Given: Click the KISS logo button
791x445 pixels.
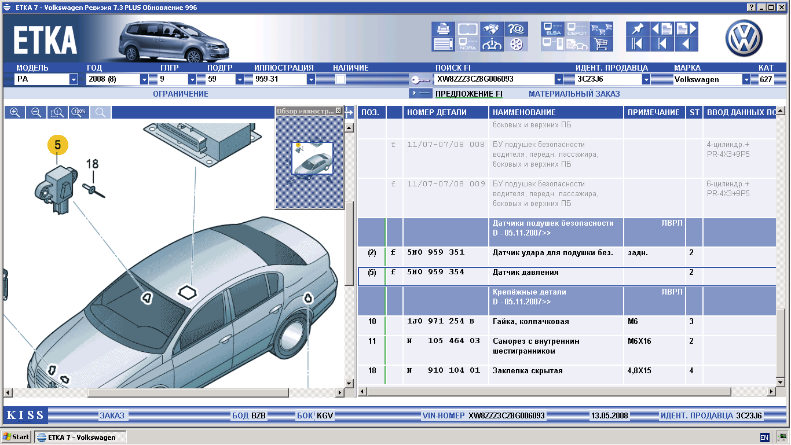Looking at the screenshot, I should coord(25,415).
